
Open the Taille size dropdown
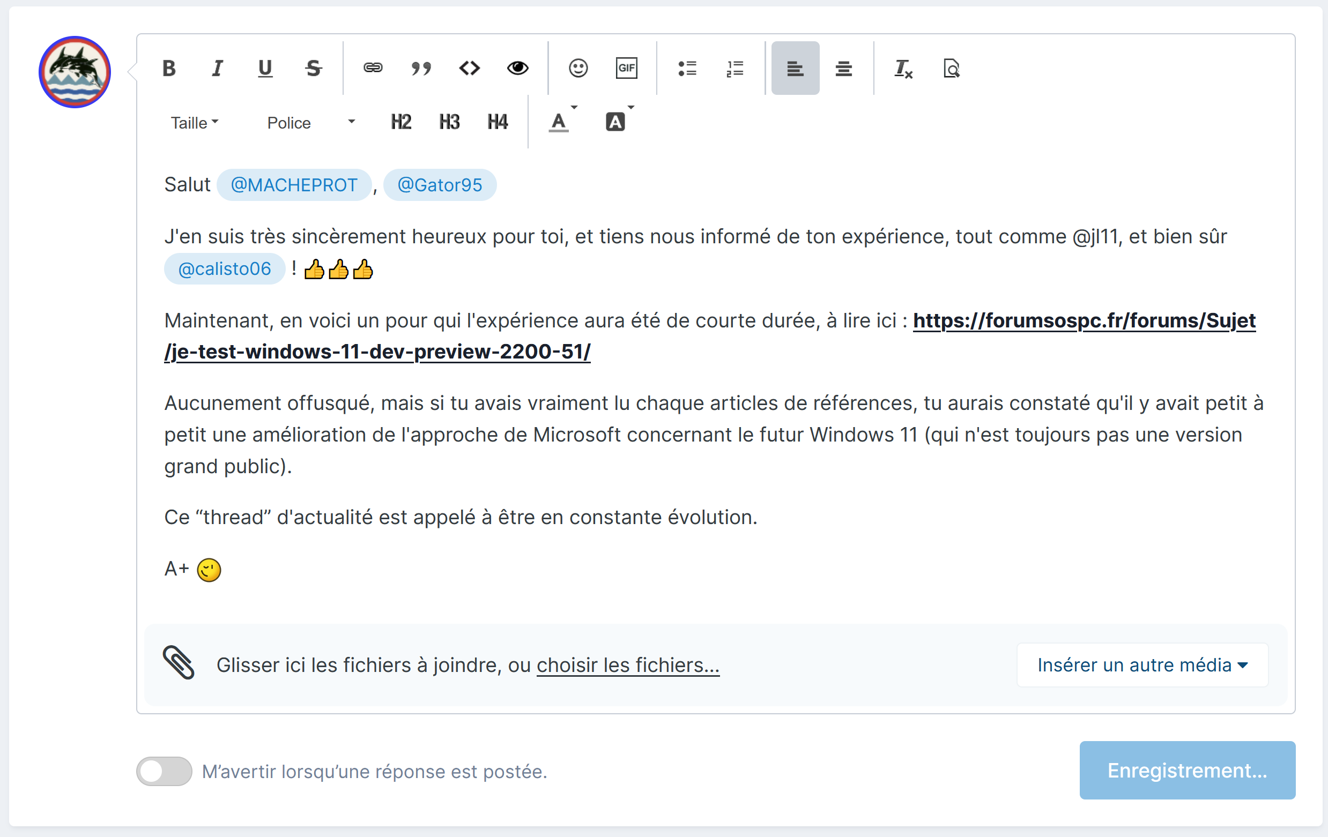[194, 122]
